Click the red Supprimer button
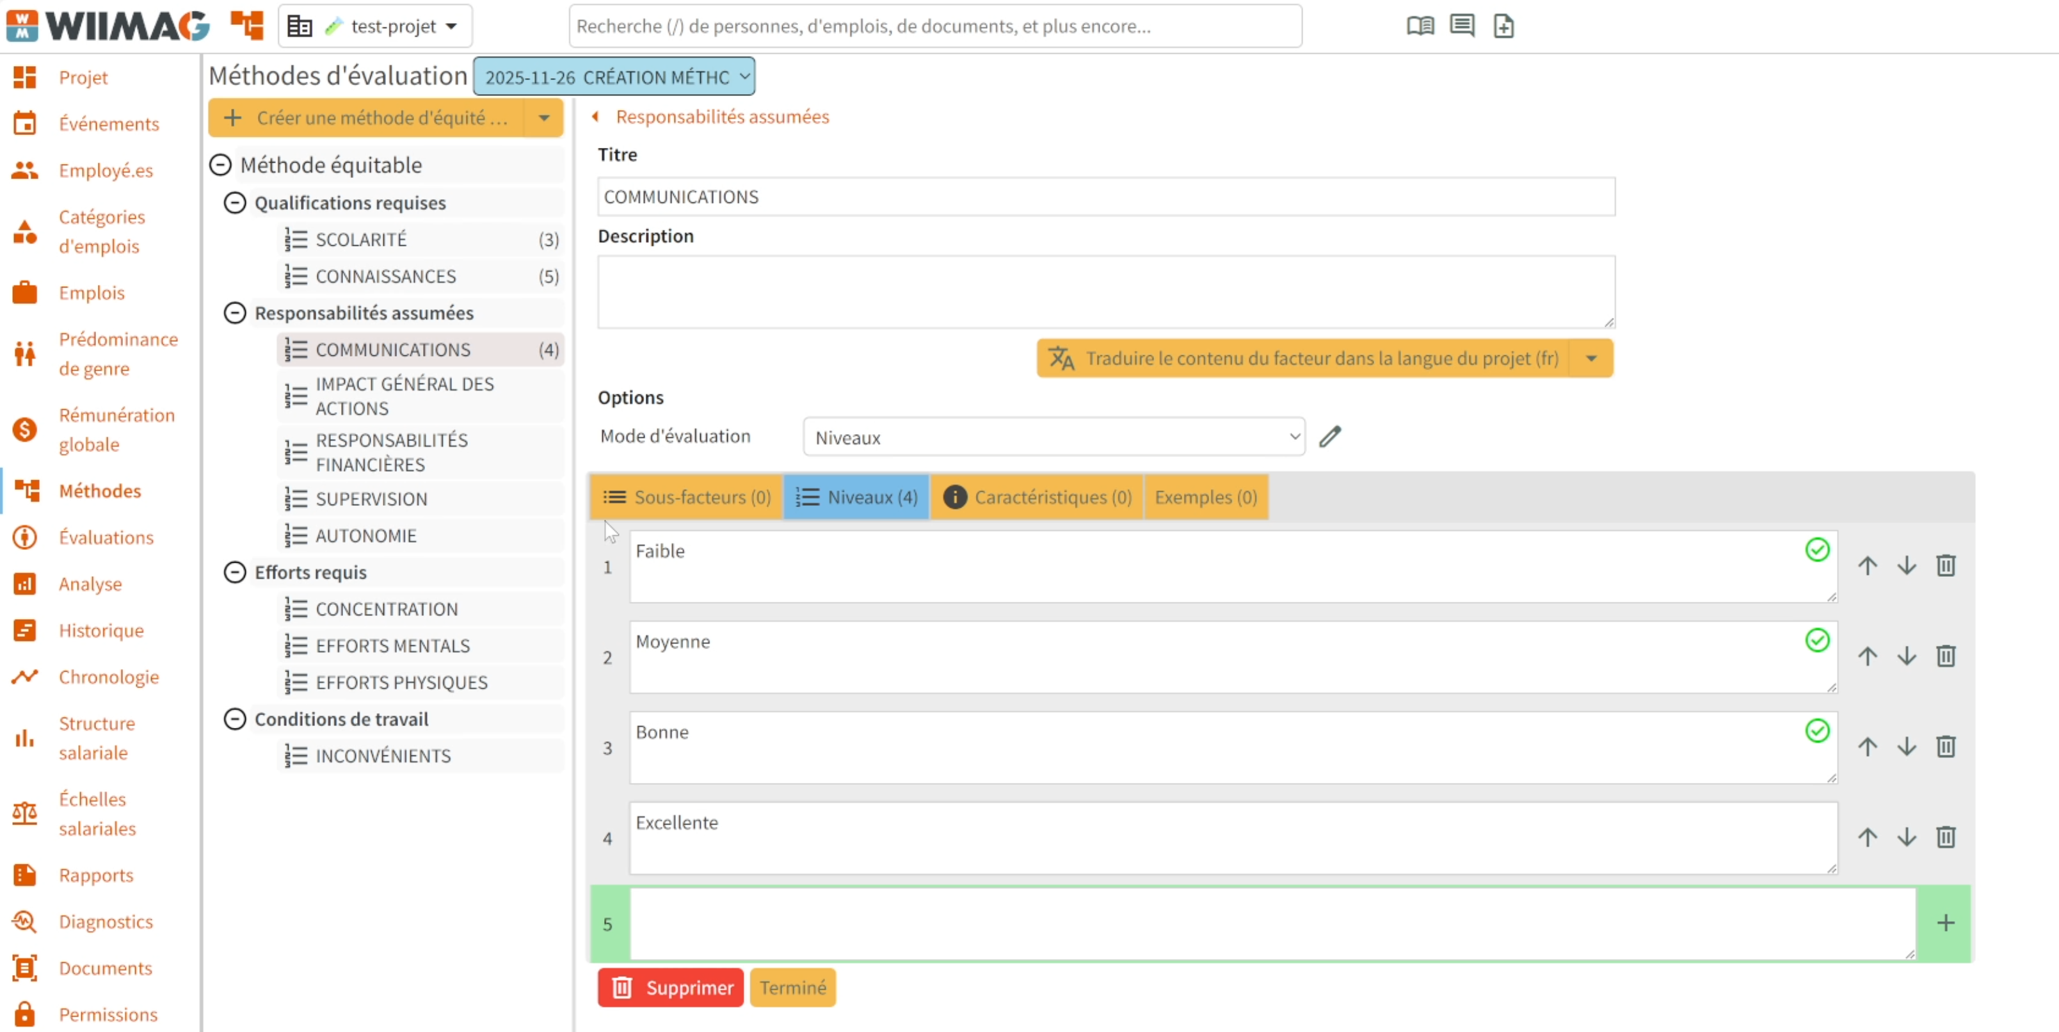The width and height of the screenshot is (2059, 1032). click(670, 988)
